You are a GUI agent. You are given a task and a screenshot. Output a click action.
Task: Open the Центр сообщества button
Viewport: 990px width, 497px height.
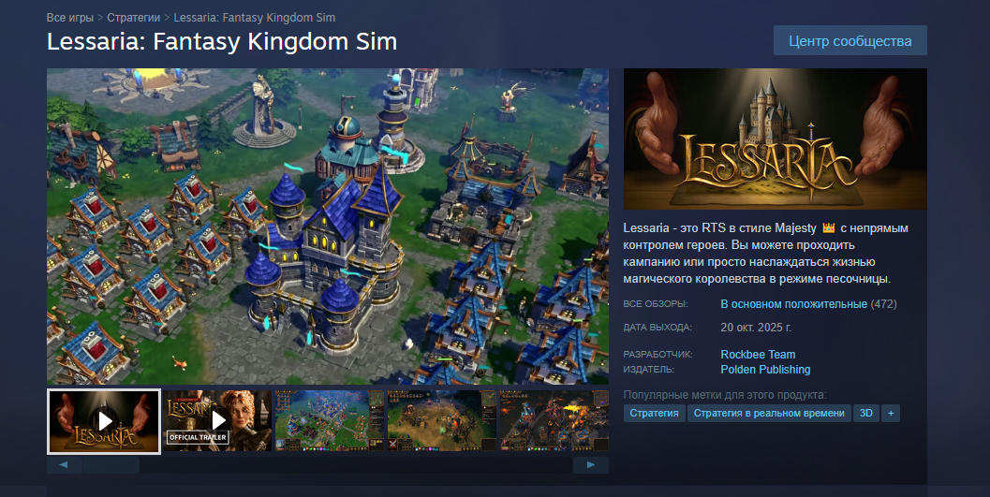tap(850, 41)
